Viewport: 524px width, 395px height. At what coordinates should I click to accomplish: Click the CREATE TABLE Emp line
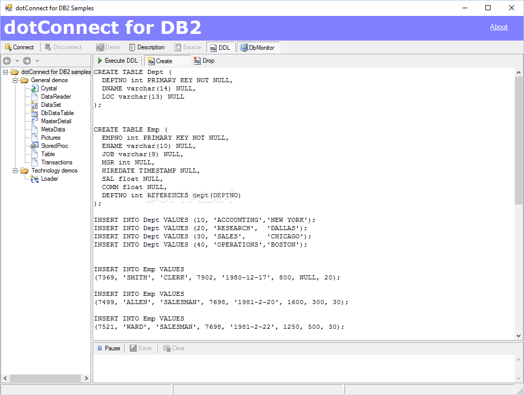tap(131, 130)
